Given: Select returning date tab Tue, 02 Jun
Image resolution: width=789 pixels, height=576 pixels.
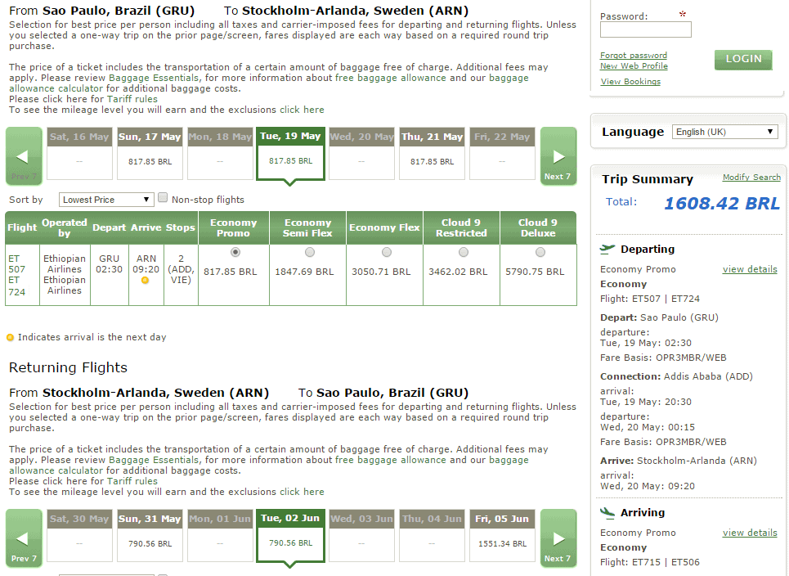Looking at the screenshot, I should (290, 536).
